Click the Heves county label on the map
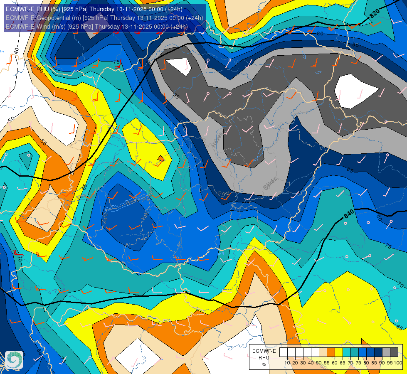Screen dimensions: 407x374 [x=217, y=140]
